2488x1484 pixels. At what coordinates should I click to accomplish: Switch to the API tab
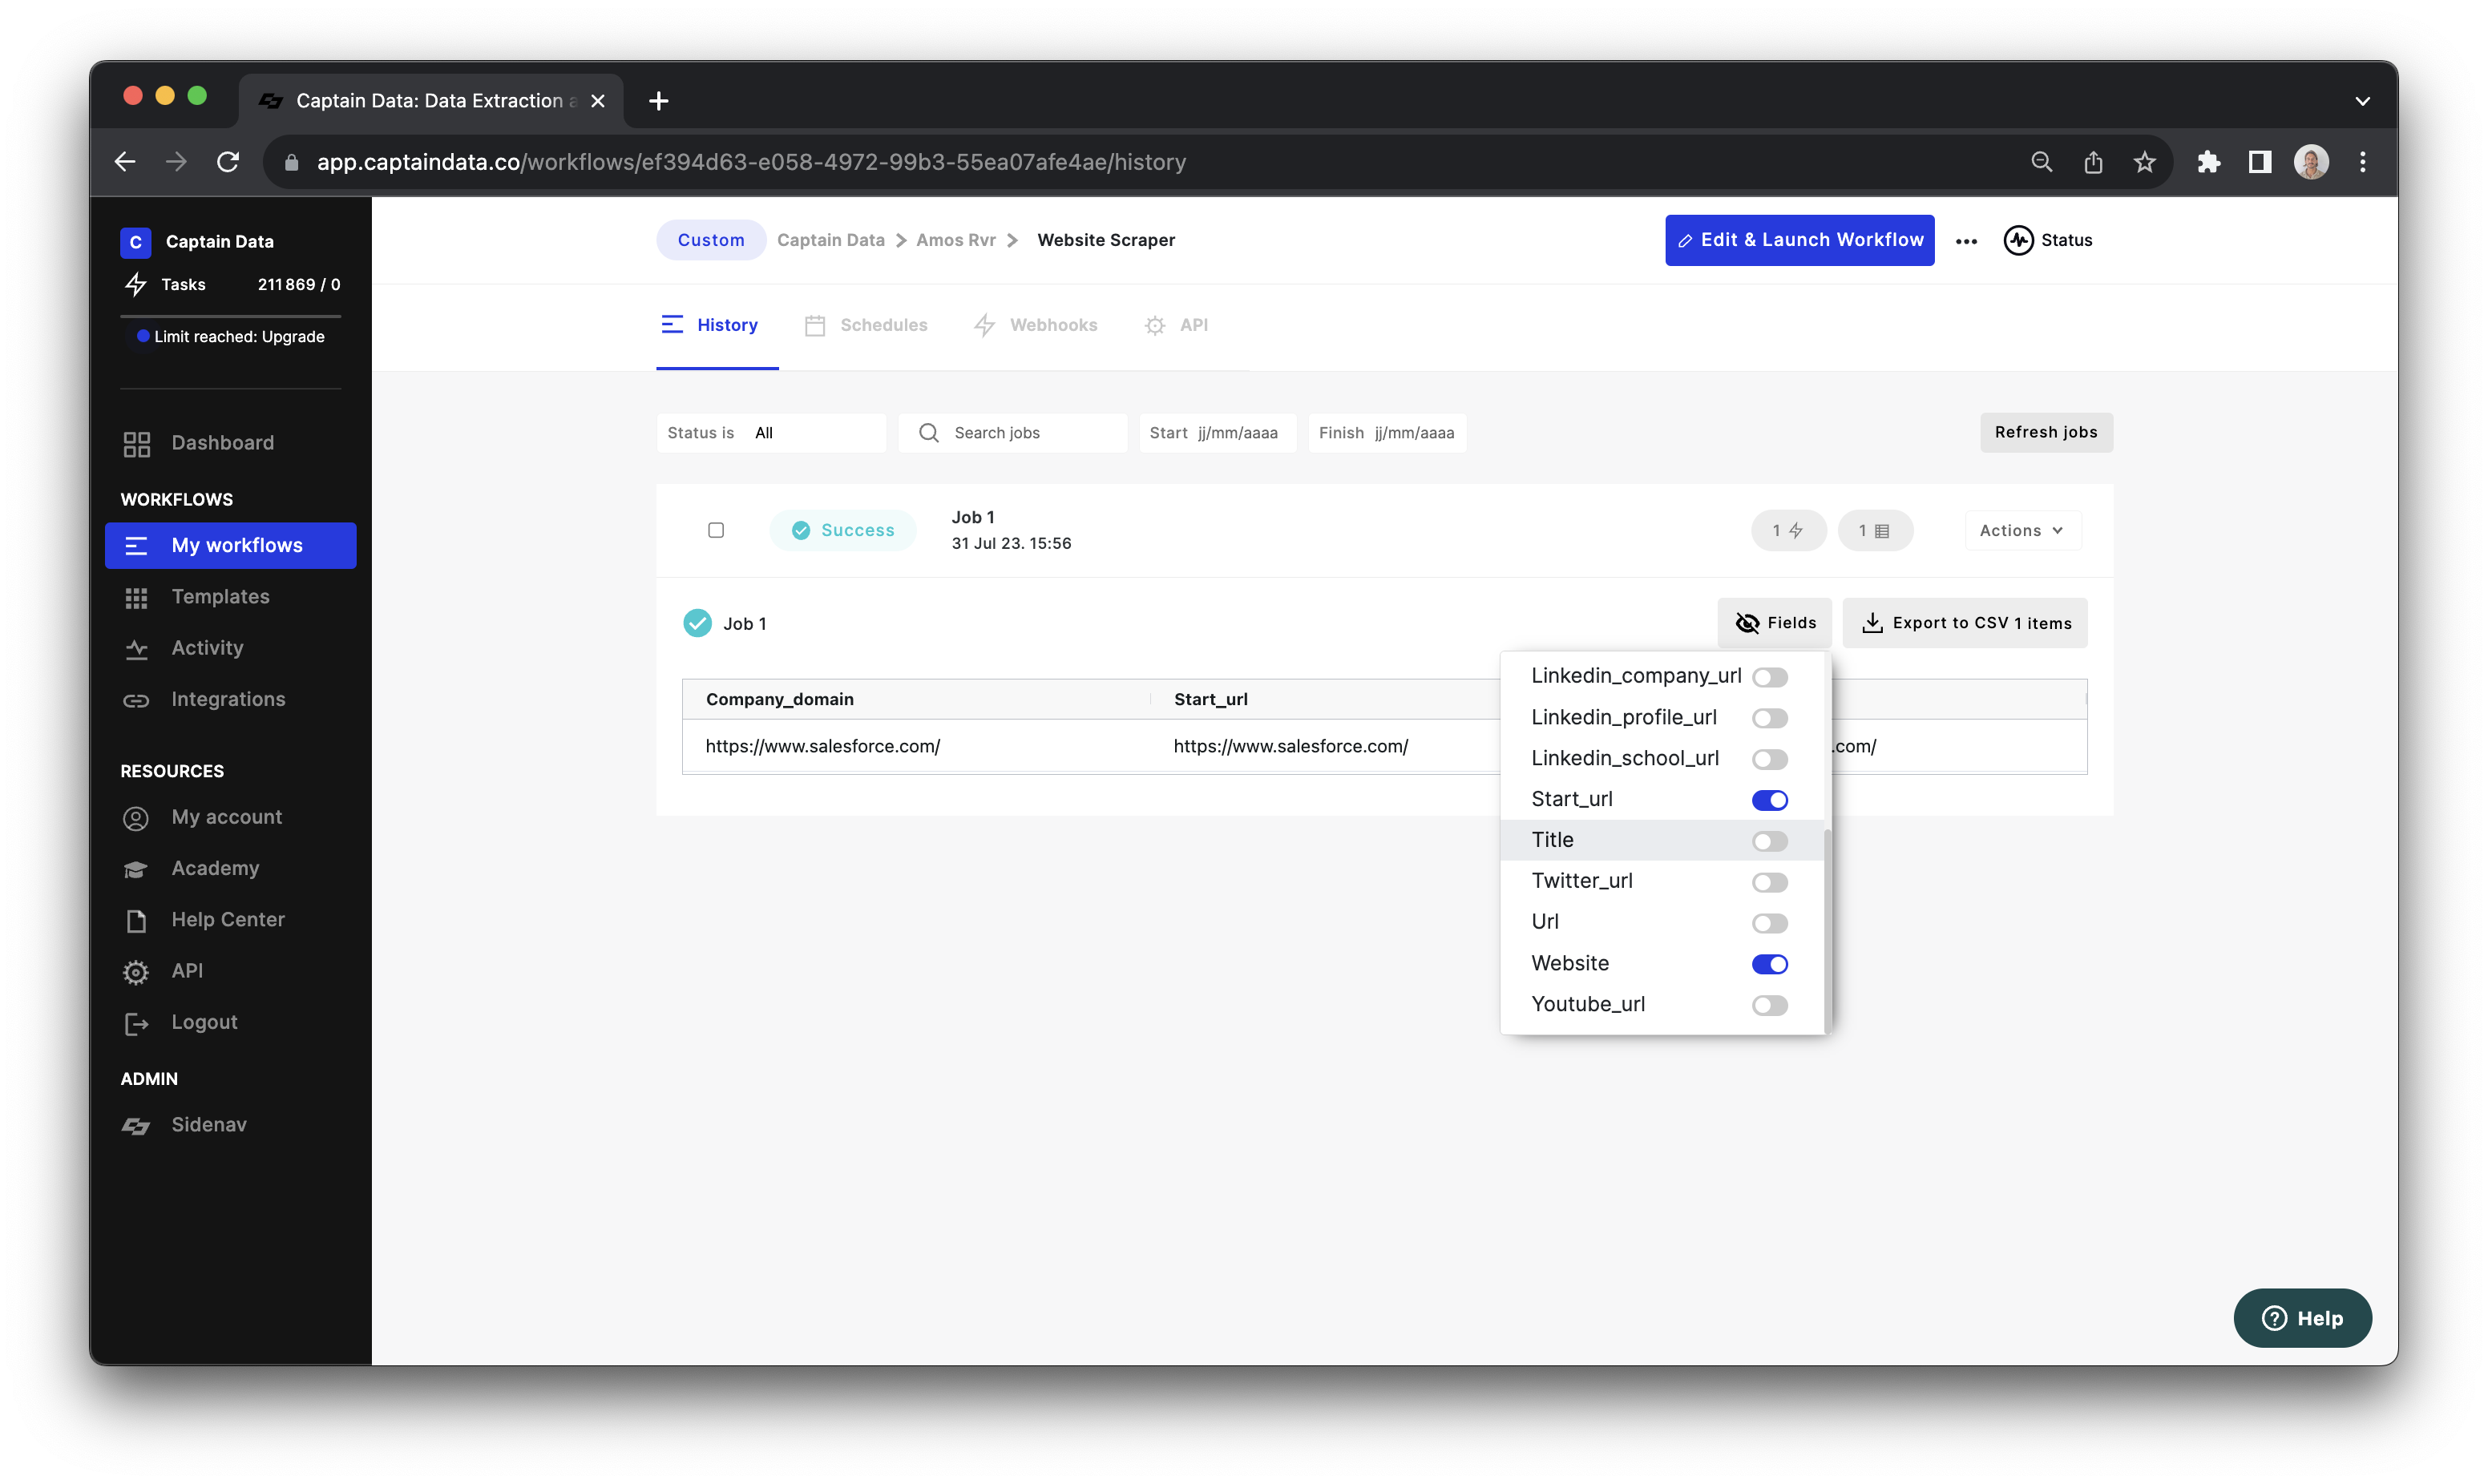tap(1176, 325)
